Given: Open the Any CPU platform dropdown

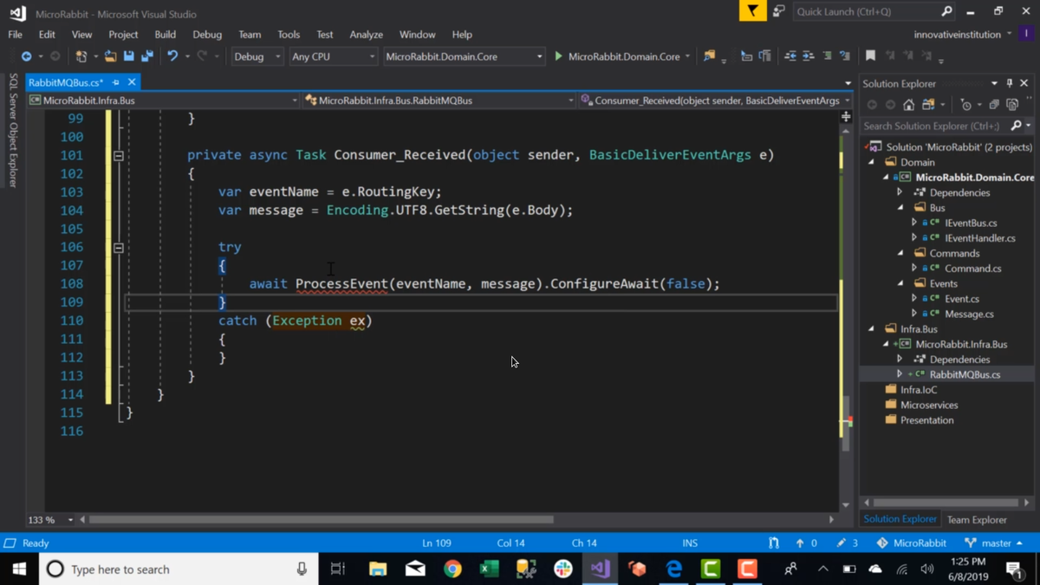Looking at the screenshot, I should tap(333, 56).
